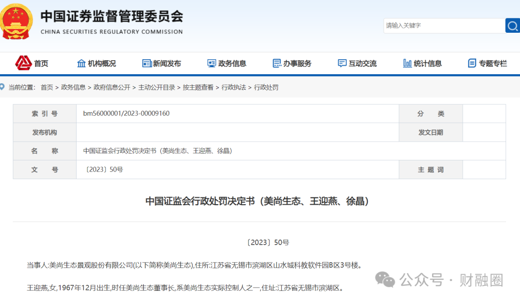This screenshot has height=301, width=520.
Task: Click the location pin icon
Action: (x=2, y=87)
